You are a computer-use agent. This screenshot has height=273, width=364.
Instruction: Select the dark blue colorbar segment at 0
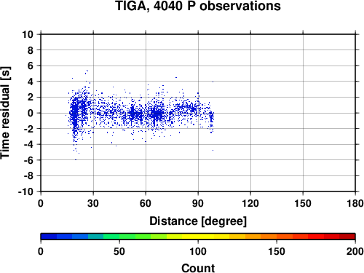pyautogui.click(x=49, y=237)
